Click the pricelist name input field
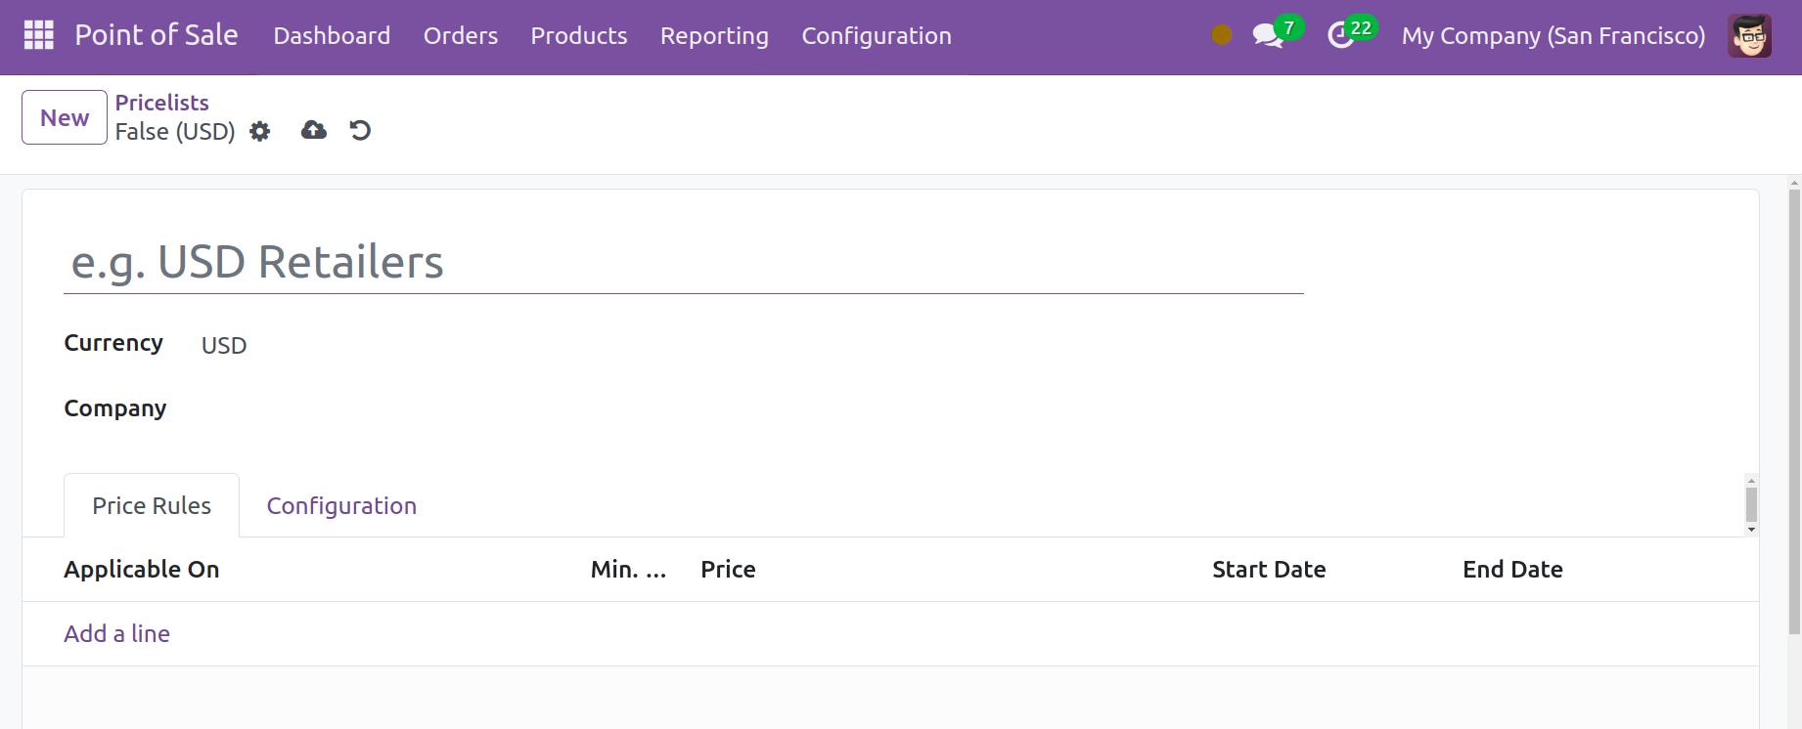 tap(683, 262)
